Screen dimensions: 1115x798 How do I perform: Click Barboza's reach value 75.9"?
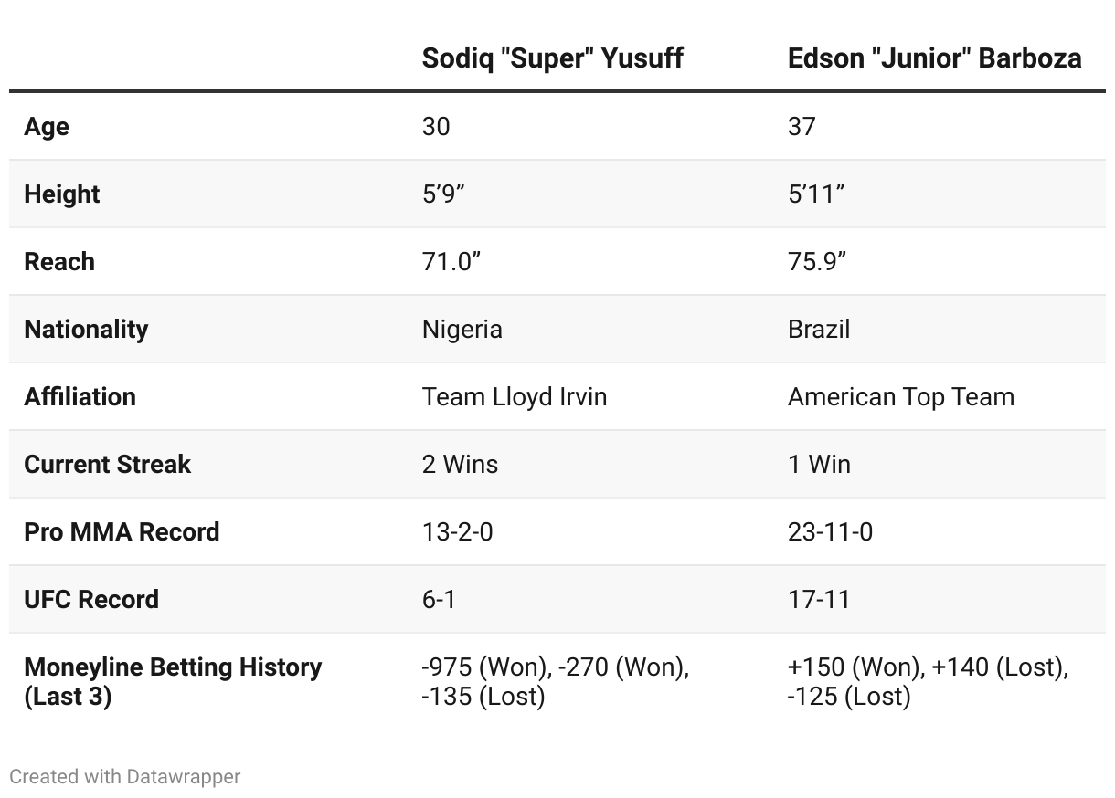pyautogui.click(x=817, y=261)
